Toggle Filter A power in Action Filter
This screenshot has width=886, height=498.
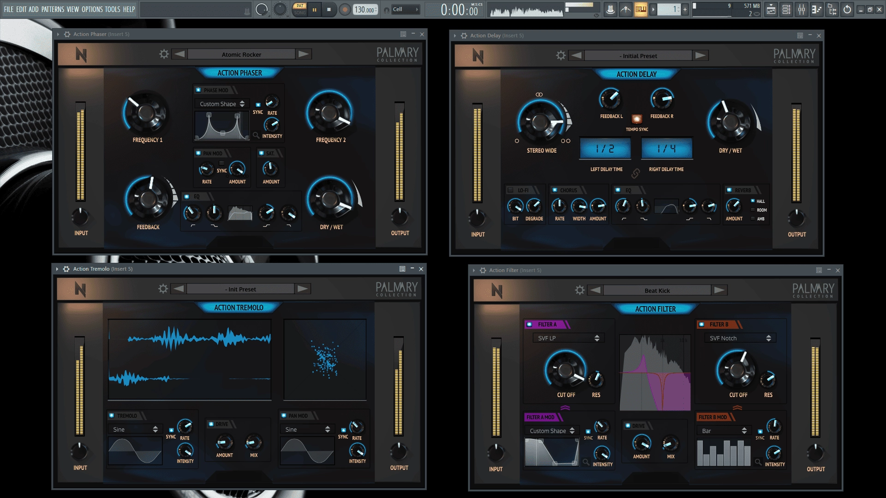pos(529,325)
